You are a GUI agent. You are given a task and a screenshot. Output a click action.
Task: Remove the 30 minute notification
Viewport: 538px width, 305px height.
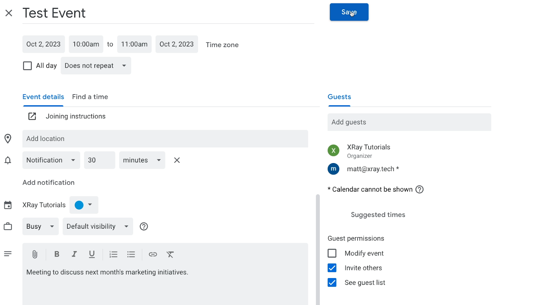point(177,160)
